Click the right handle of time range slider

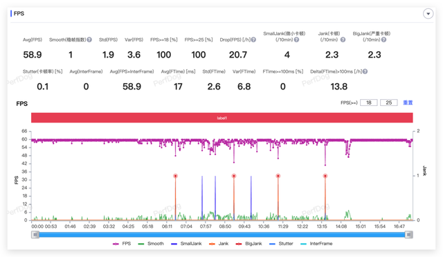(409, 235)
